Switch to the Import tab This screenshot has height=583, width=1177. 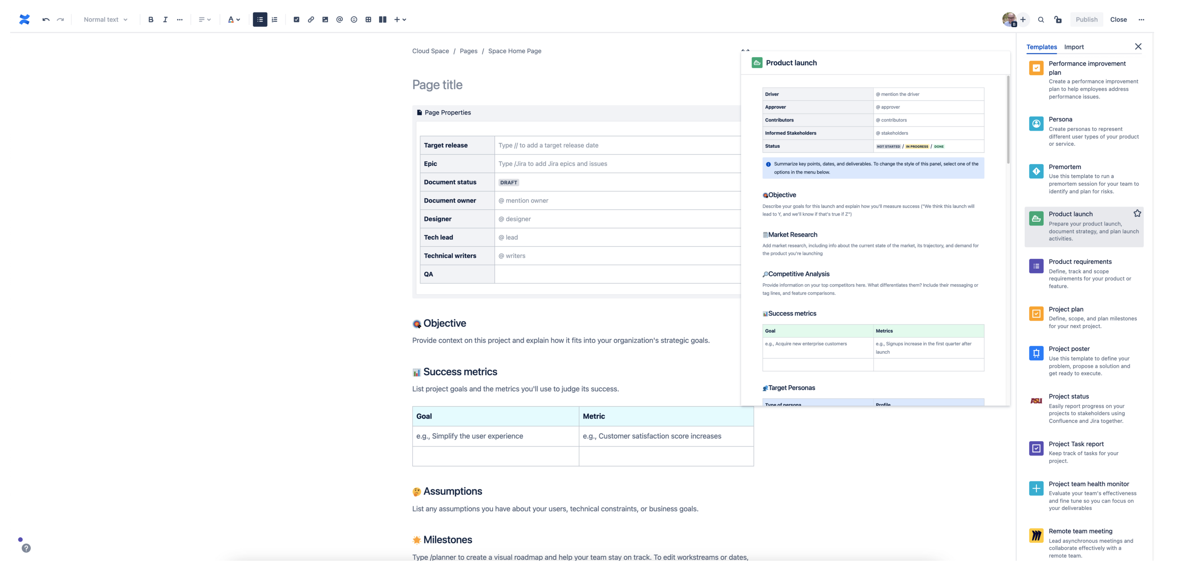pos(1073,47)
